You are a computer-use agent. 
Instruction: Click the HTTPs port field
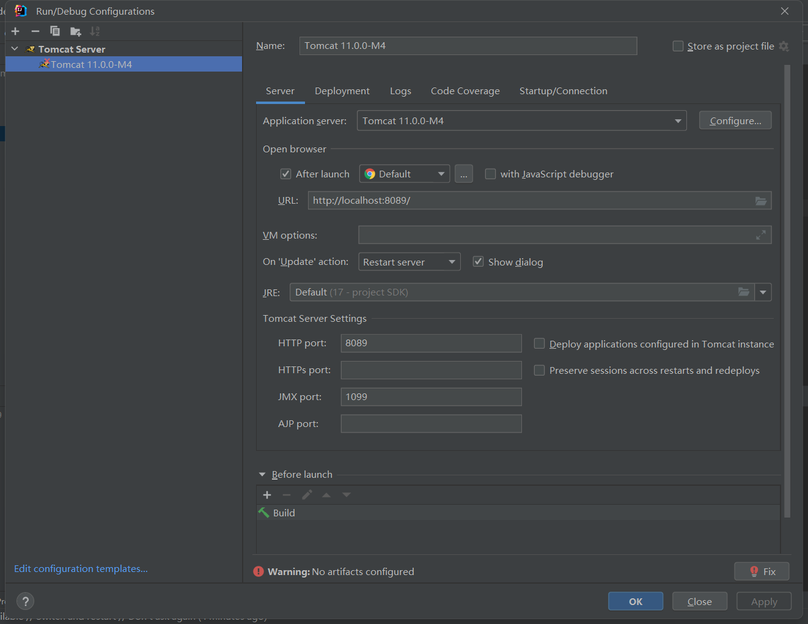coord(431,370)
